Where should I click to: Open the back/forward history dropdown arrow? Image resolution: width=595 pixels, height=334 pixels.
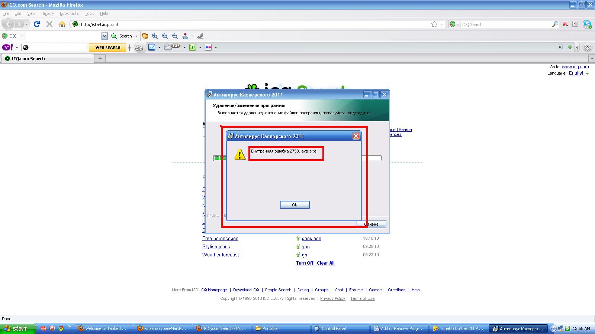pyautogui.click(x=26, y=24)
